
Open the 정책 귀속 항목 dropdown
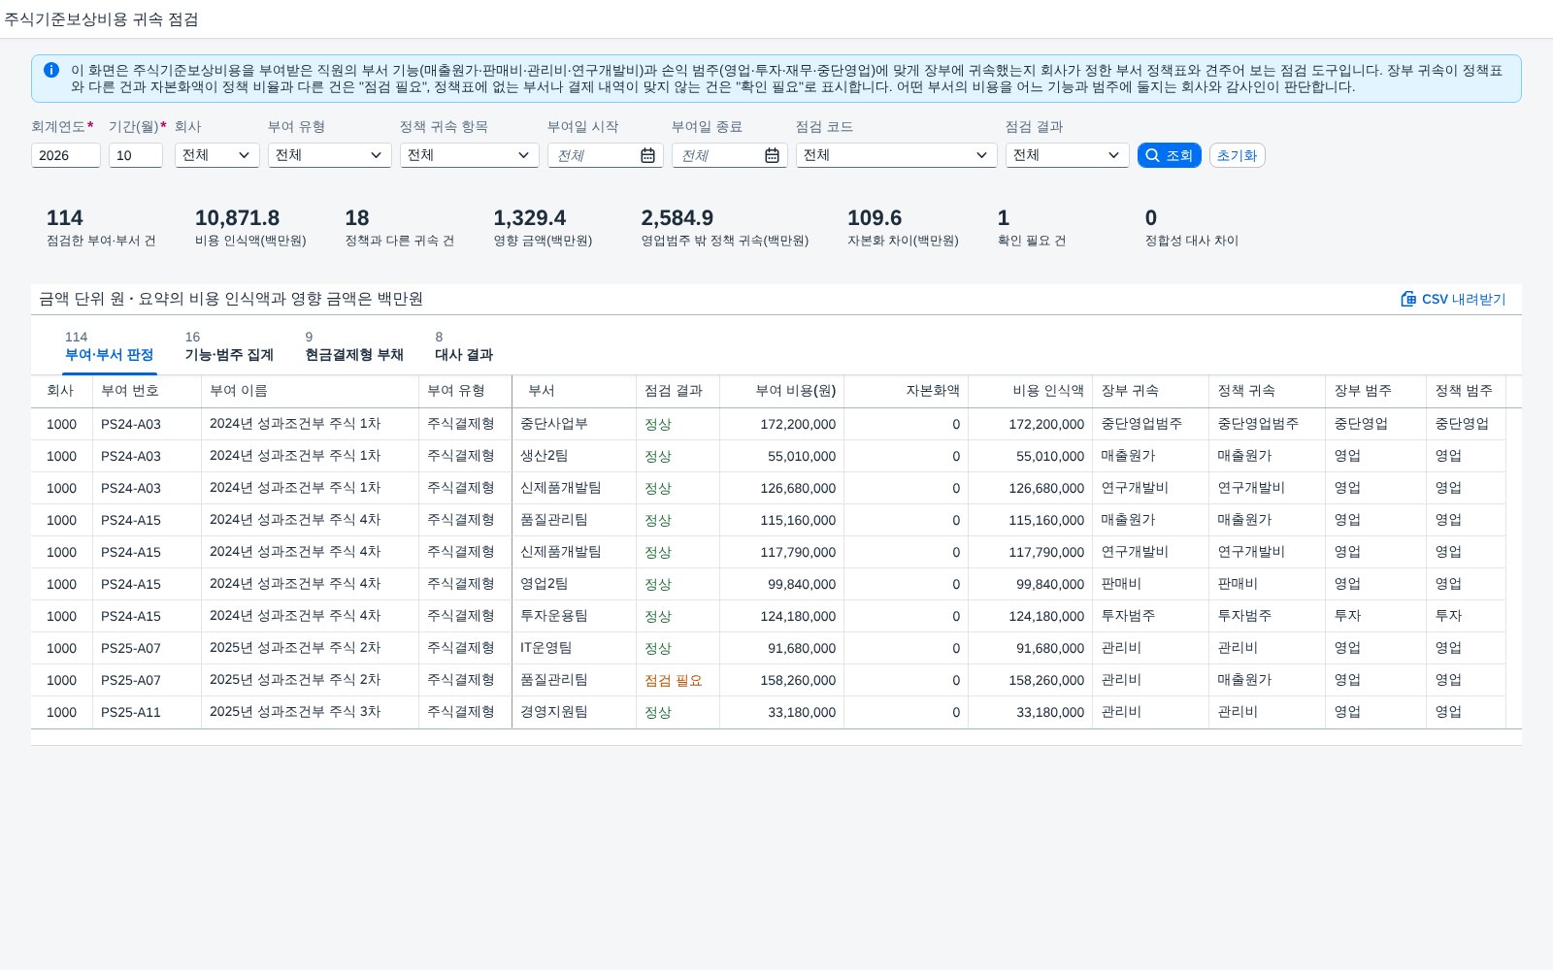pyautogui.click(x=470, y=155)
